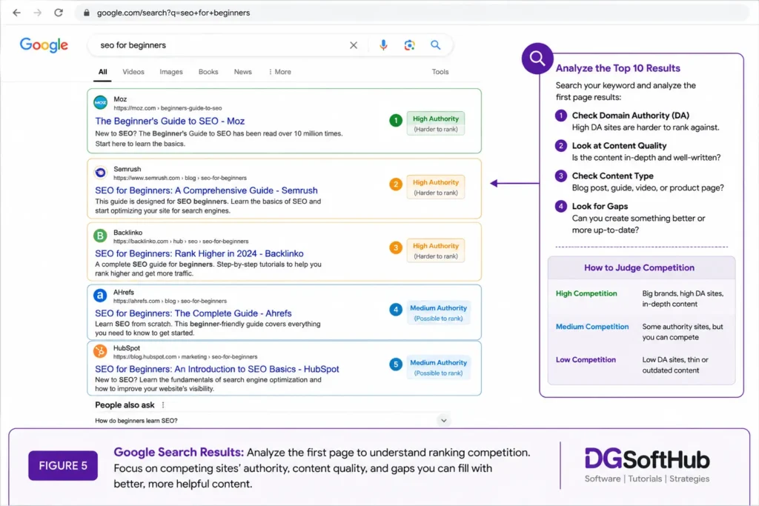Click the 'How do beginners learn SEO?' text

pyautogui.click(x=136, y=420)
